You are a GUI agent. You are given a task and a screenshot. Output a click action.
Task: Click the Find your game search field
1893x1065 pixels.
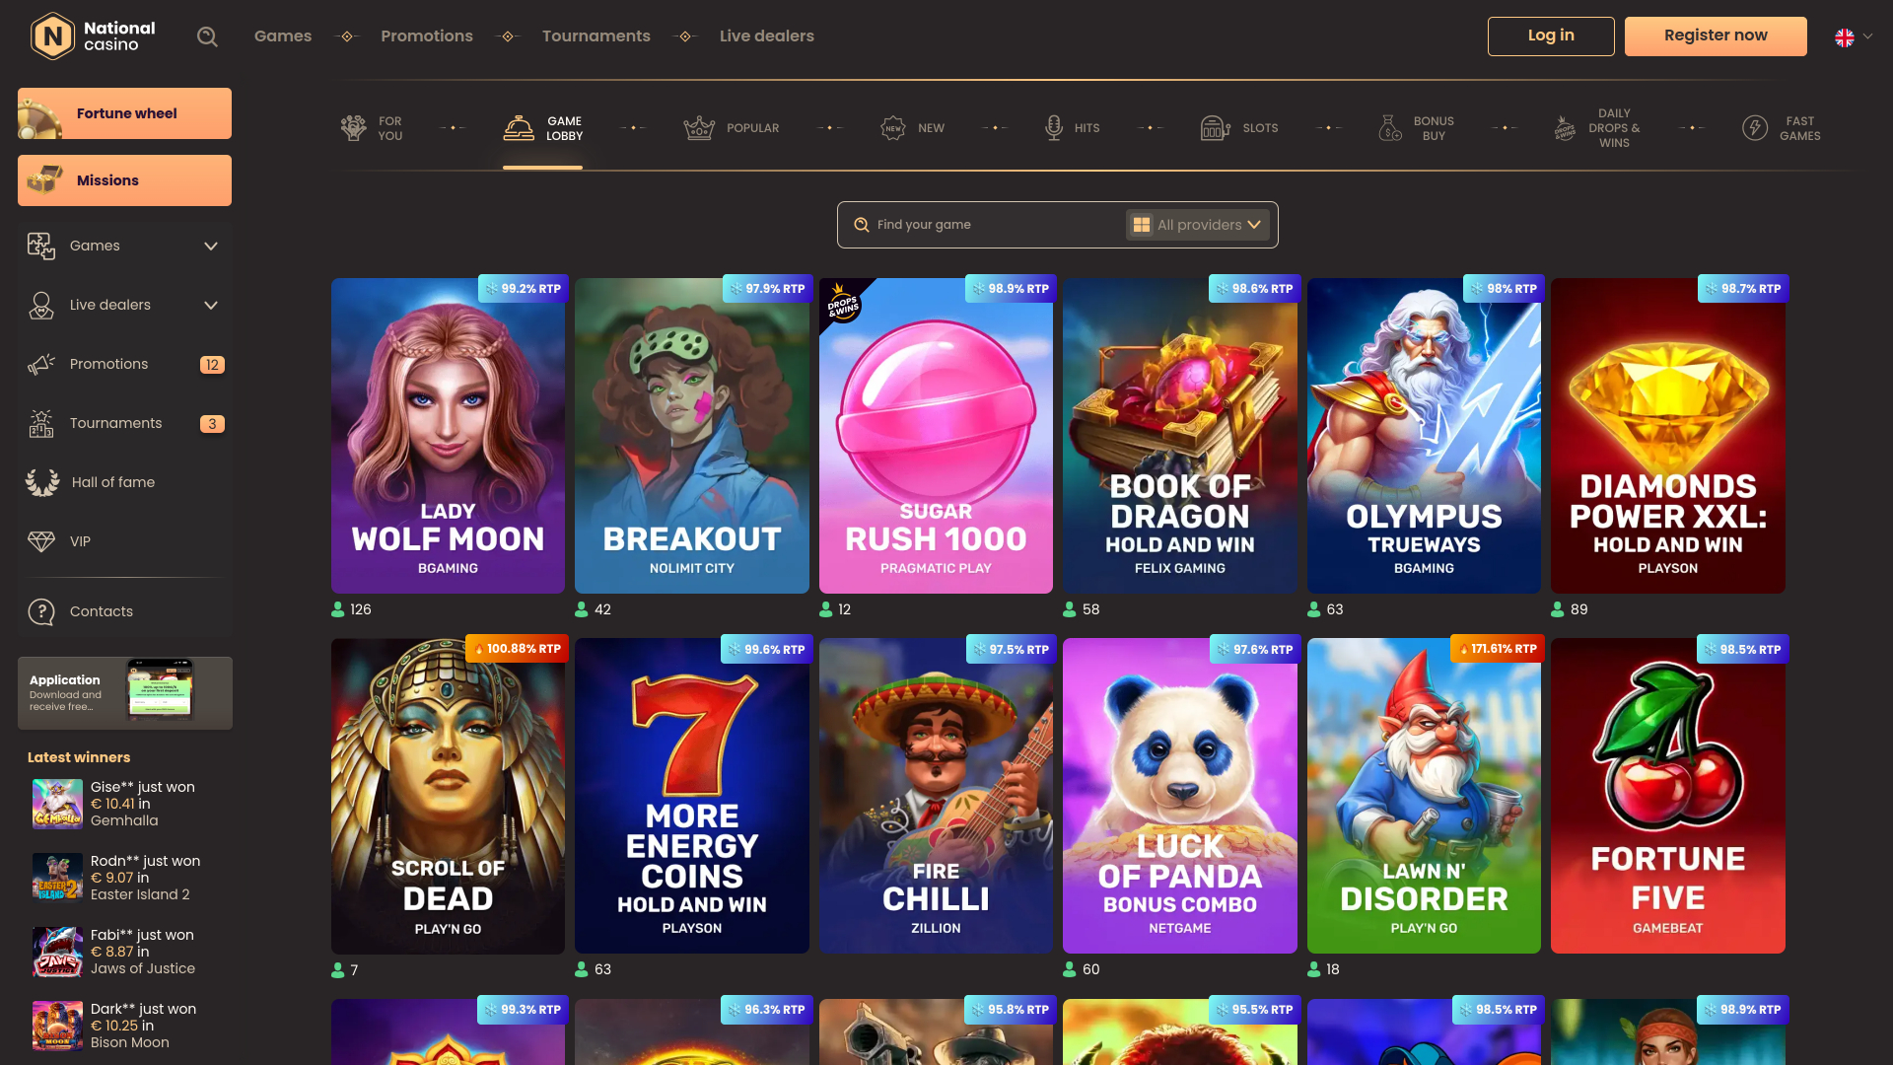point(976,224)
